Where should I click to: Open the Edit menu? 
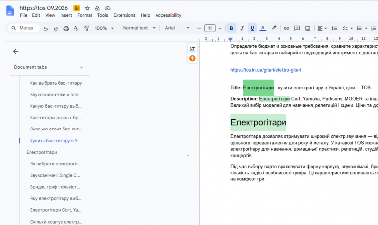coord(36,15)
